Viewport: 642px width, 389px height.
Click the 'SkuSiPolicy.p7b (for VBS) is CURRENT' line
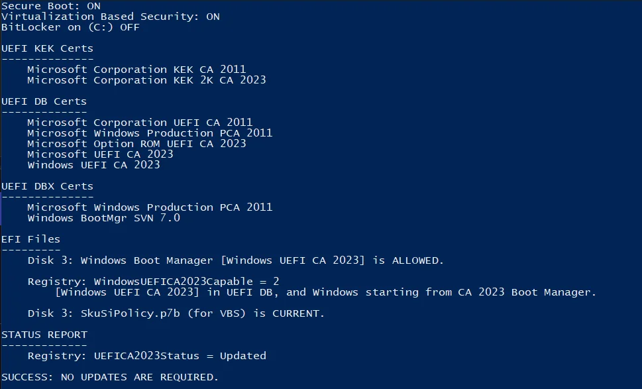[x=176, y=313]
